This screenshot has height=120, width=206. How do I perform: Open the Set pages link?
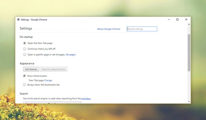click(x=71, y=55)
